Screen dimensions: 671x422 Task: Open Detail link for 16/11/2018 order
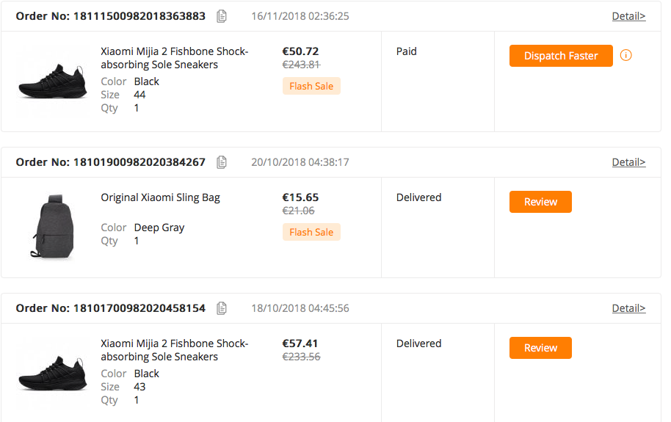[628, 16]
